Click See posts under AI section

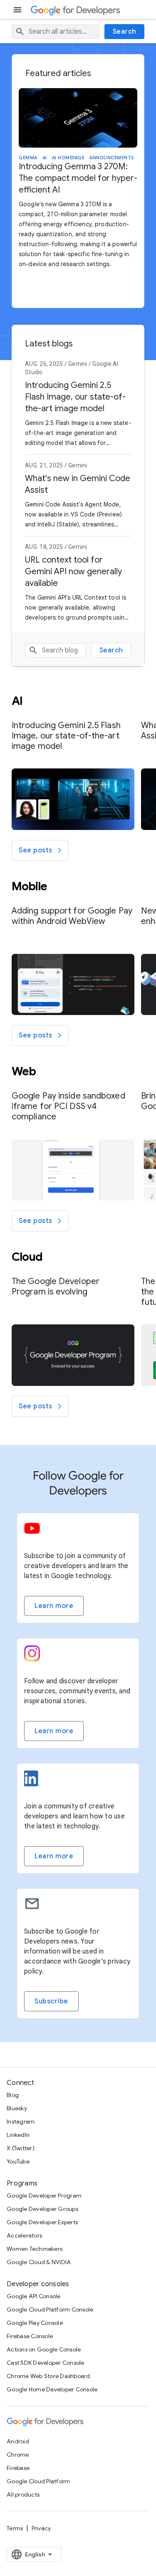click(40, 850)
